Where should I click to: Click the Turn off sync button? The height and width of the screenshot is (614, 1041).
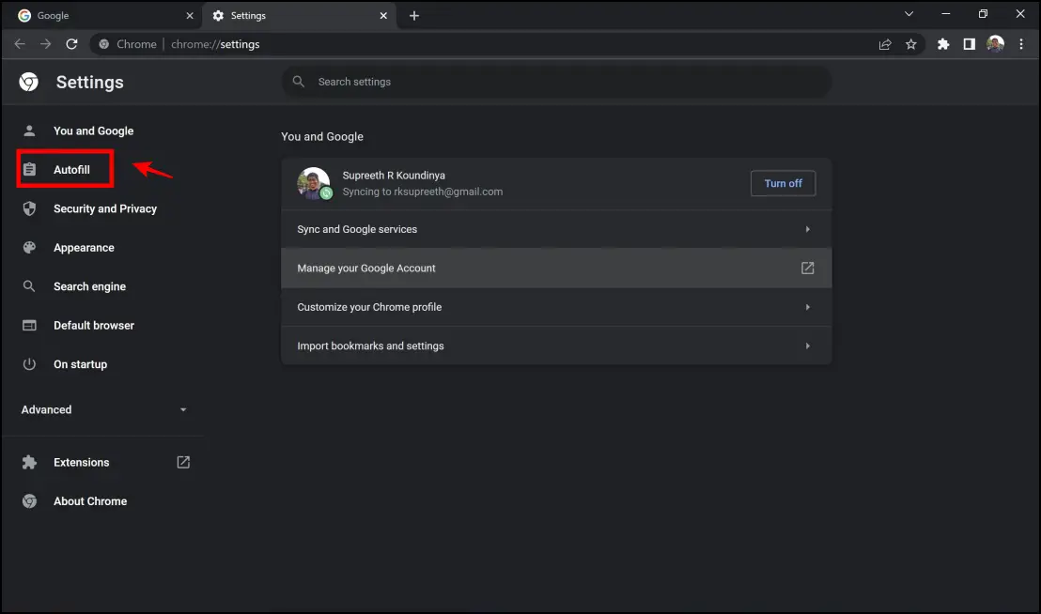coord(783,183)
